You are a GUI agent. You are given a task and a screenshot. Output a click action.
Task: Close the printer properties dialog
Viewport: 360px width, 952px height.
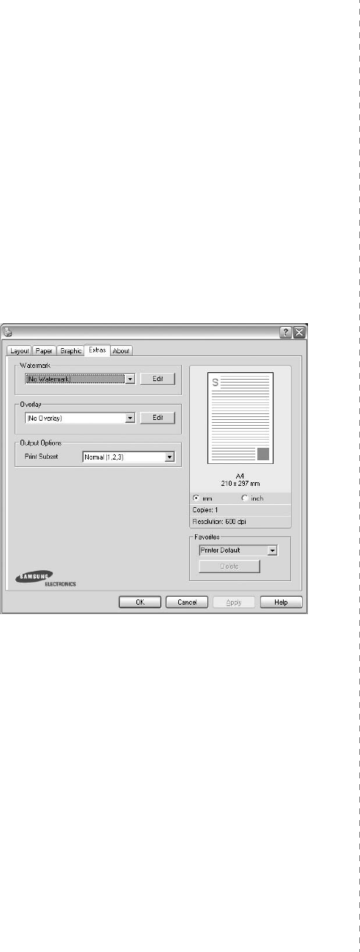tap(299, 332)
